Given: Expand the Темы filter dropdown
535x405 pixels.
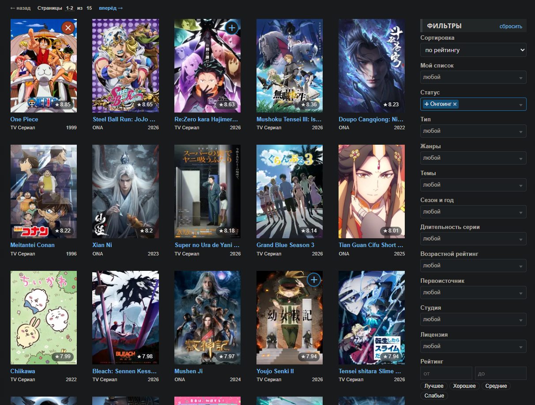Looking at the screenshot, I should (x=473, y=185).
